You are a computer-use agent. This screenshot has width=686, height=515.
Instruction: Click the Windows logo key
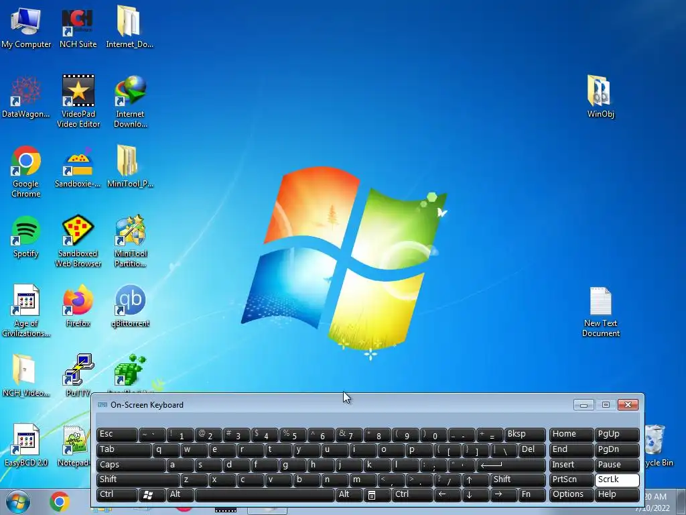pos(152,494)
